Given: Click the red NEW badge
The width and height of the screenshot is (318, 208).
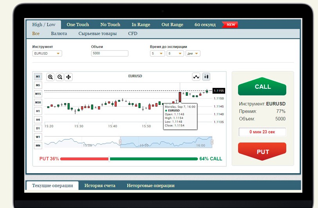Looking at the screenshot, I should click(230, 25).
